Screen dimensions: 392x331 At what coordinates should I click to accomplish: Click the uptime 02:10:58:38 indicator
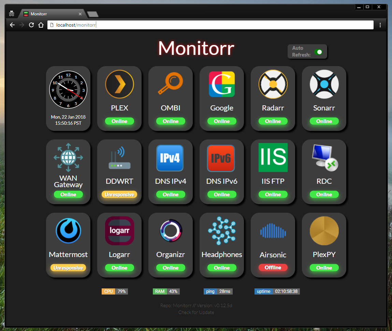(x=277, y=291)
